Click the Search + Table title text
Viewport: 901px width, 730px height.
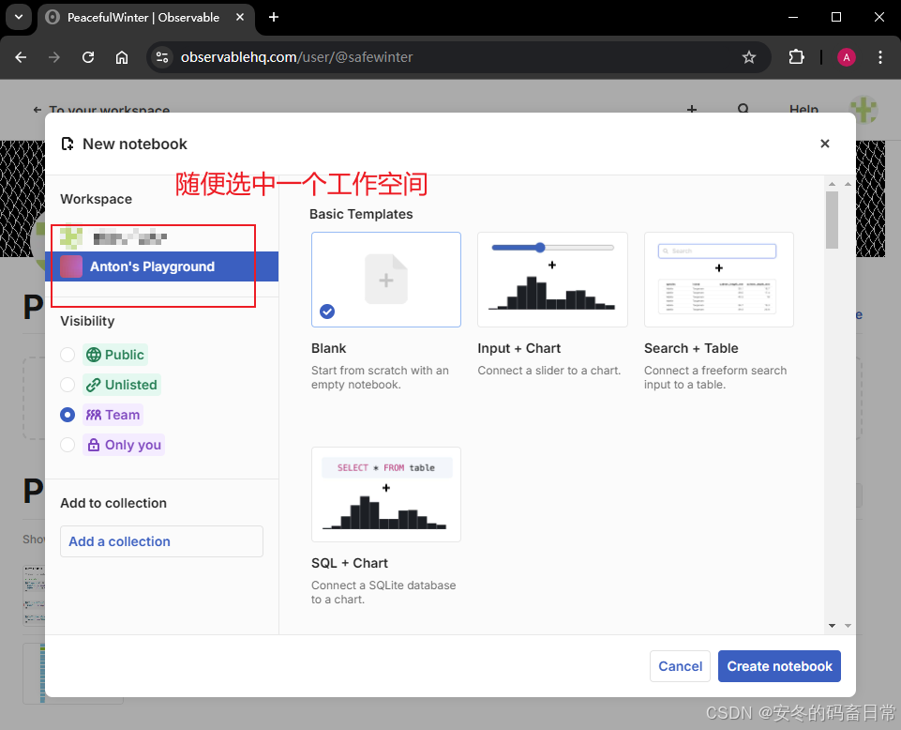691,349
